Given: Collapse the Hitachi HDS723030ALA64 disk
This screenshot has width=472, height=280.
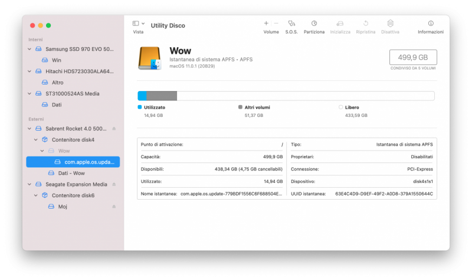Looking at the screenshot, I should pyautogui.click(x=29, y=71).
